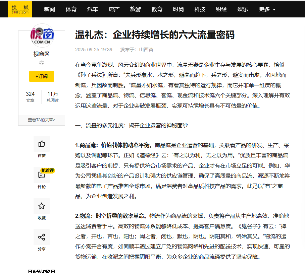Viewport: 305px width, 273px height.
Task: Click the thumbs-up like icon
Action: click(x=42, y=144)
